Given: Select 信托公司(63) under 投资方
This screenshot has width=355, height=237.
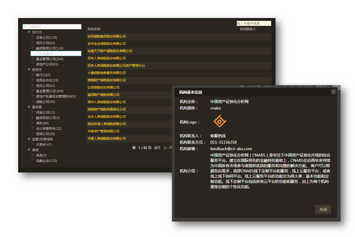Looking at the screenshot, I should (x=45, y=86).
